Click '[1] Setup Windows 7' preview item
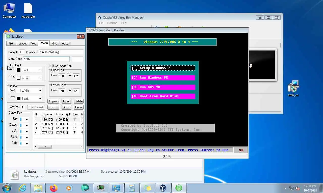 163,68
